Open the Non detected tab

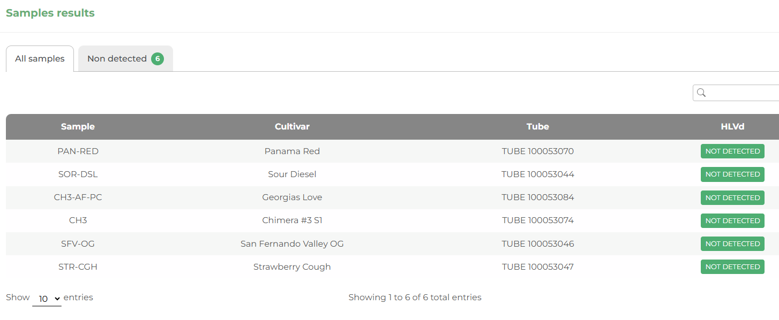pyautogui.click(x=117, y=59)
